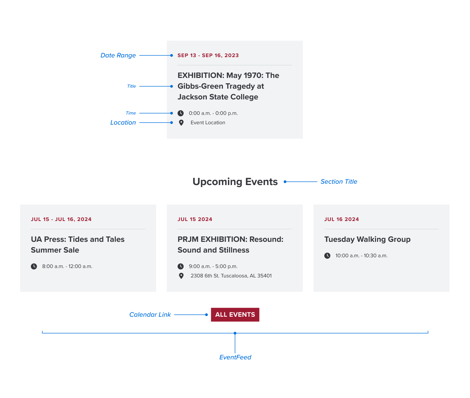
Task: Click the SEP 13 - SEP 16, 2023 date
Action: [208, 55]
